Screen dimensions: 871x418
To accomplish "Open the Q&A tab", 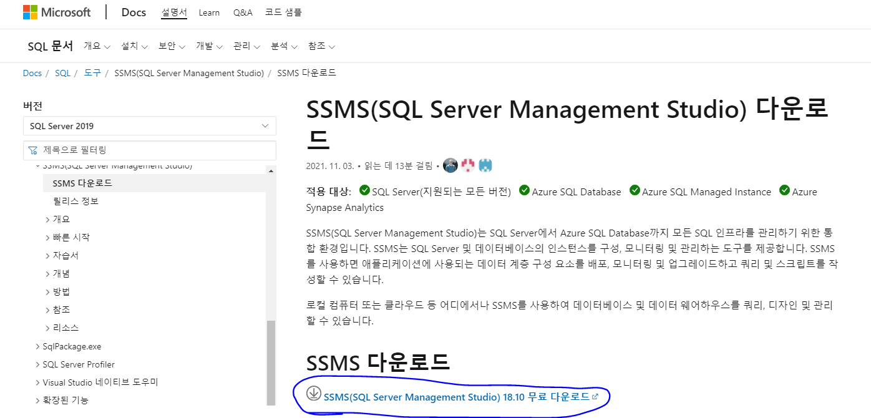I will point(243,12).
